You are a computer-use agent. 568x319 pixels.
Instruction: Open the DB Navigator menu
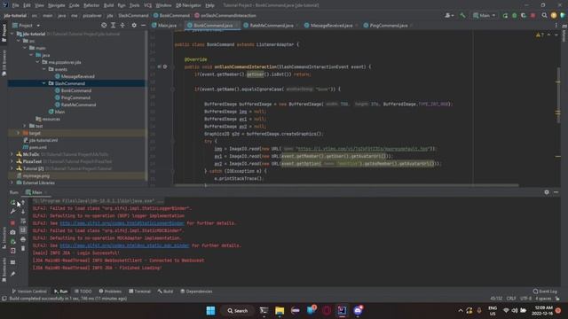(x=188, y=5)
